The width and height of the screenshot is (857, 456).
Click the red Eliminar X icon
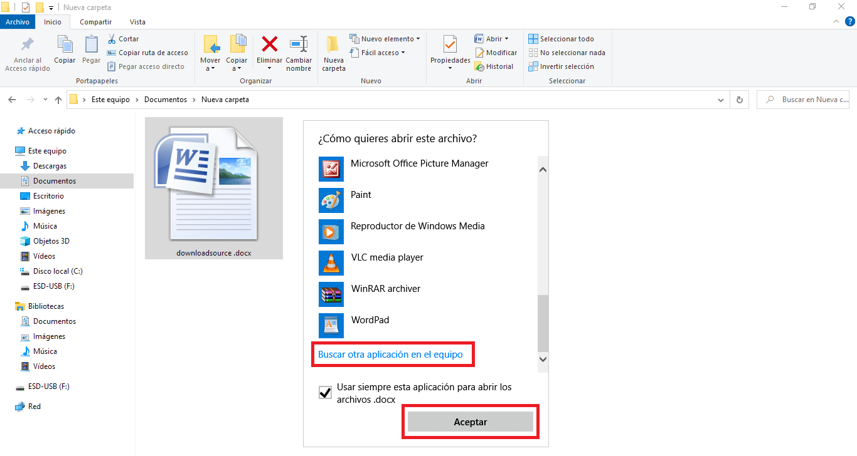(x=270, y=44)
